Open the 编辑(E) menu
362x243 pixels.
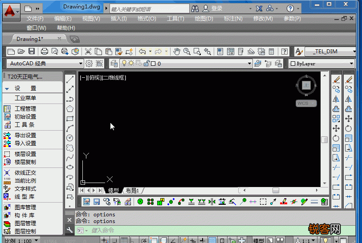coord(63,19)
